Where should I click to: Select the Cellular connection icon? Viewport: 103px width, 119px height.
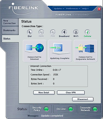click(87, 32)
